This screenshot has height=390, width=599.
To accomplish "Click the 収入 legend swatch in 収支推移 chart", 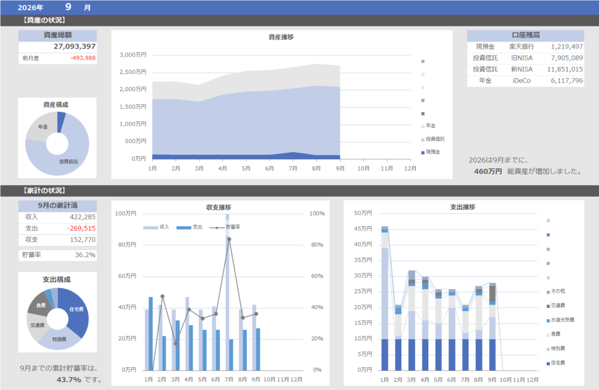I will 150,227.
